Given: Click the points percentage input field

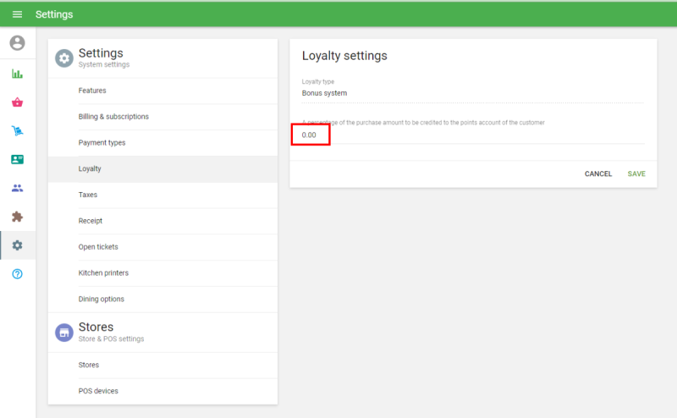Looking at the screenshot, I should pos(472,135).
